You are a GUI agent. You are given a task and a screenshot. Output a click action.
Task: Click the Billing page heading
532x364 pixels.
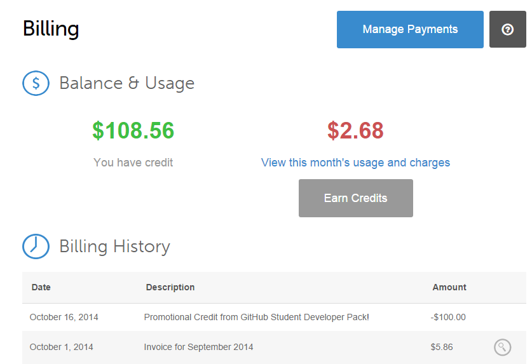click(x=51, y=29)
